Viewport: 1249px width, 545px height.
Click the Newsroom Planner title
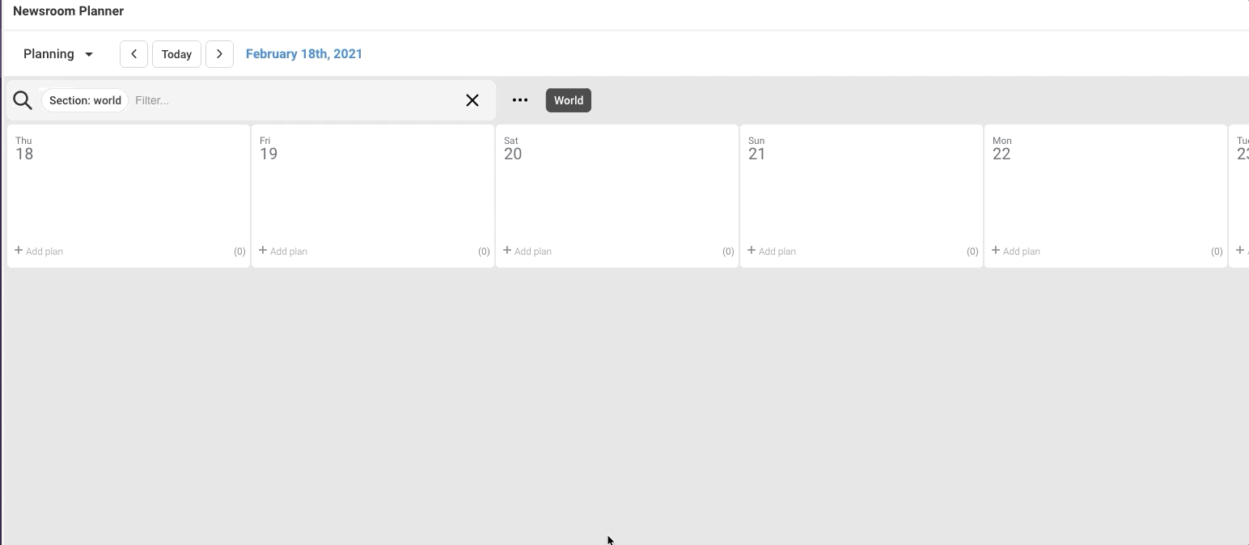(69, 11)
